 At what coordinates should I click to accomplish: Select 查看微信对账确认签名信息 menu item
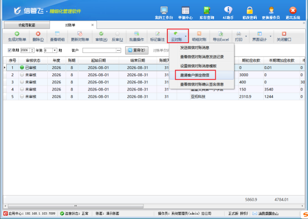pos(202,84)
